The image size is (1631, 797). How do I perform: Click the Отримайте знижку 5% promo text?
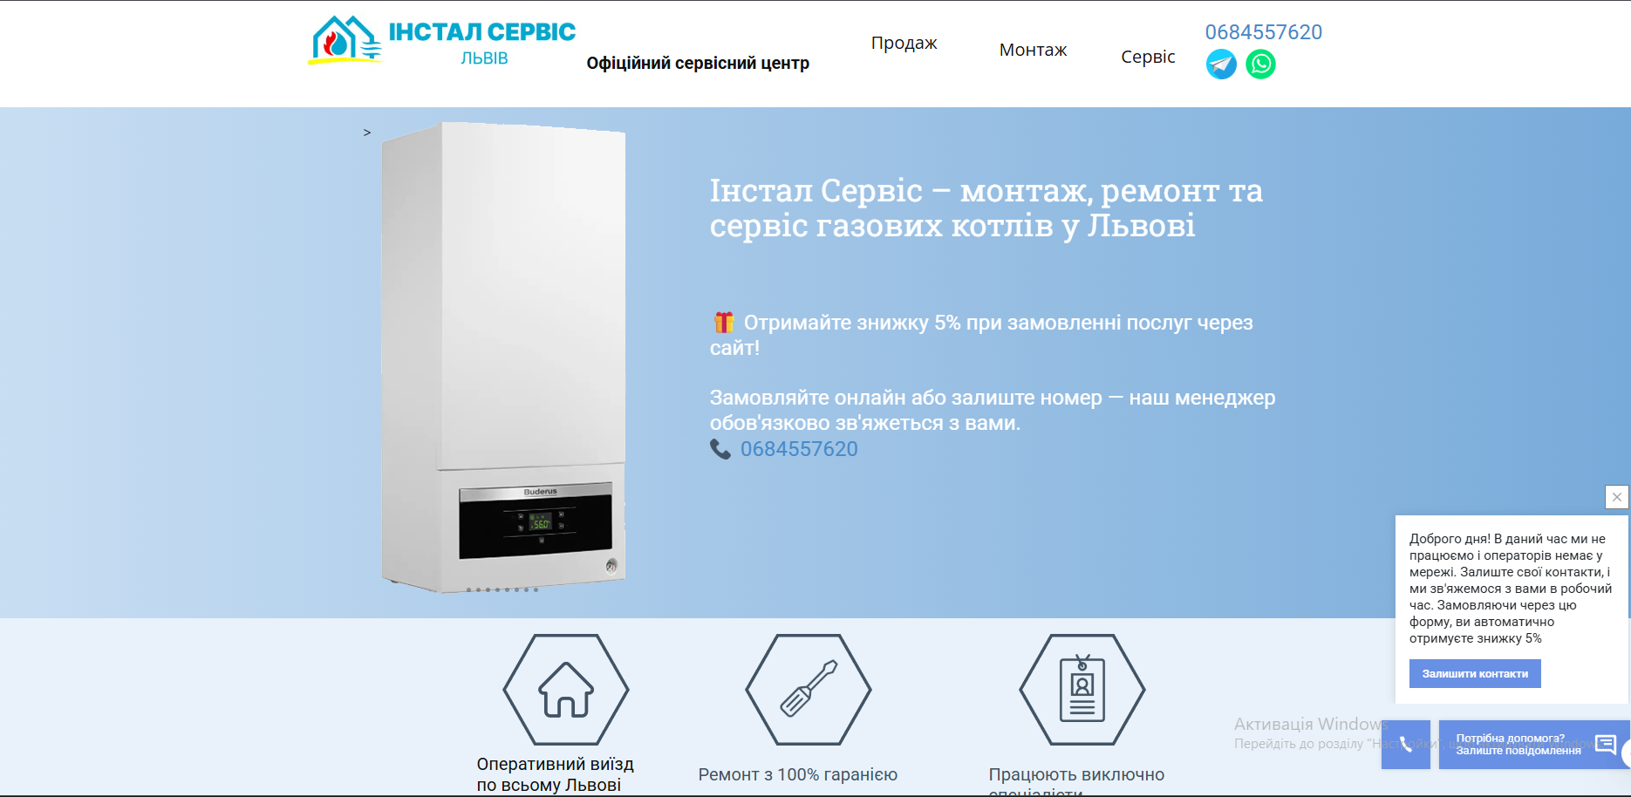tap(981, 335)
